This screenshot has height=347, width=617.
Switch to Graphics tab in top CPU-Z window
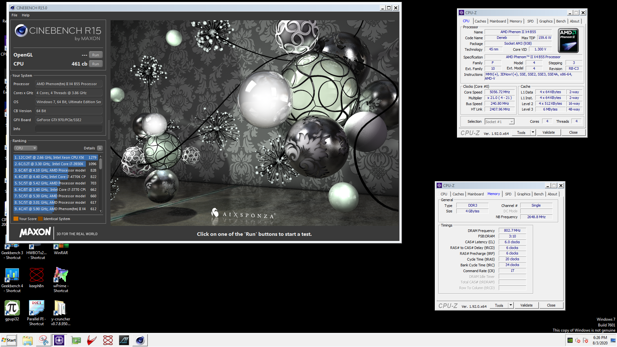(546, 21)
